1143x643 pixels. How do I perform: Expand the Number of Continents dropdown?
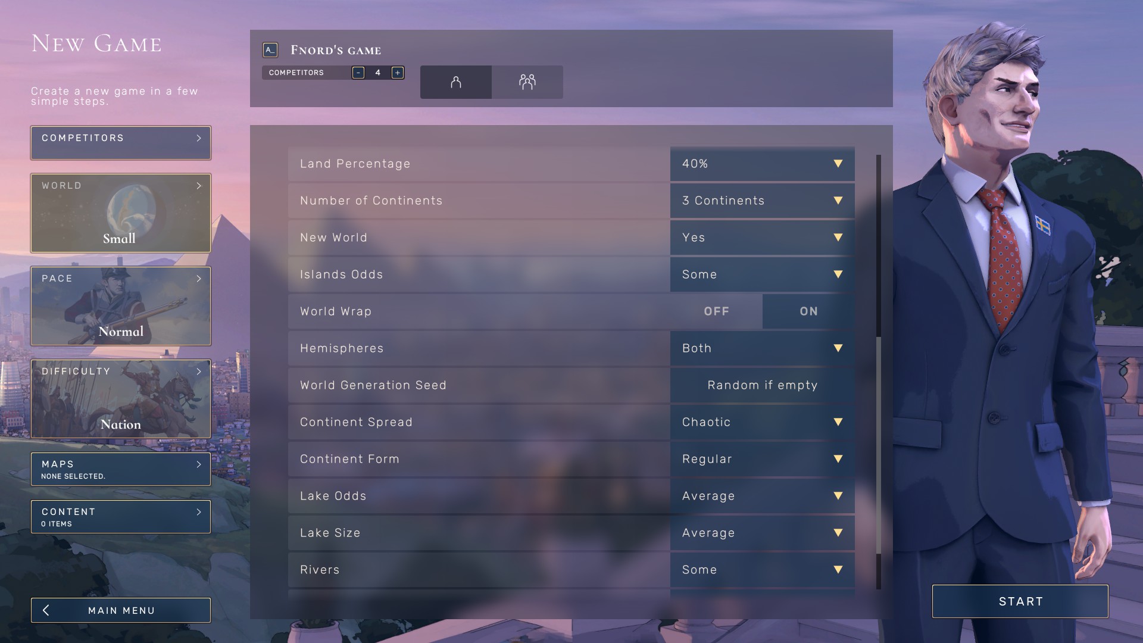click(761, 200)
